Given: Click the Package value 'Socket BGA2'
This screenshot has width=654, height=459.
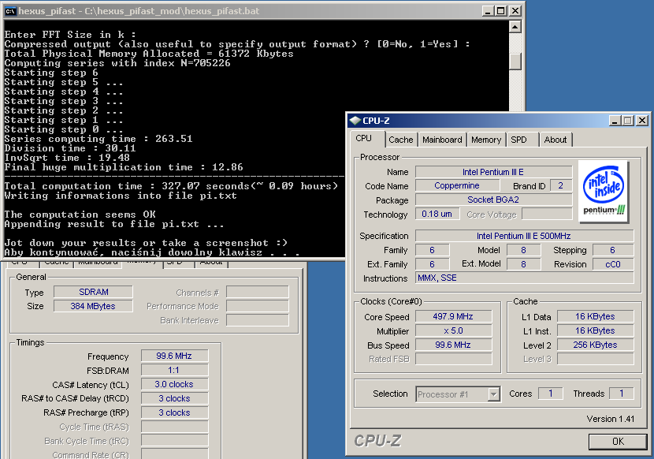Looking at the screenshot, I should point(493,200).
